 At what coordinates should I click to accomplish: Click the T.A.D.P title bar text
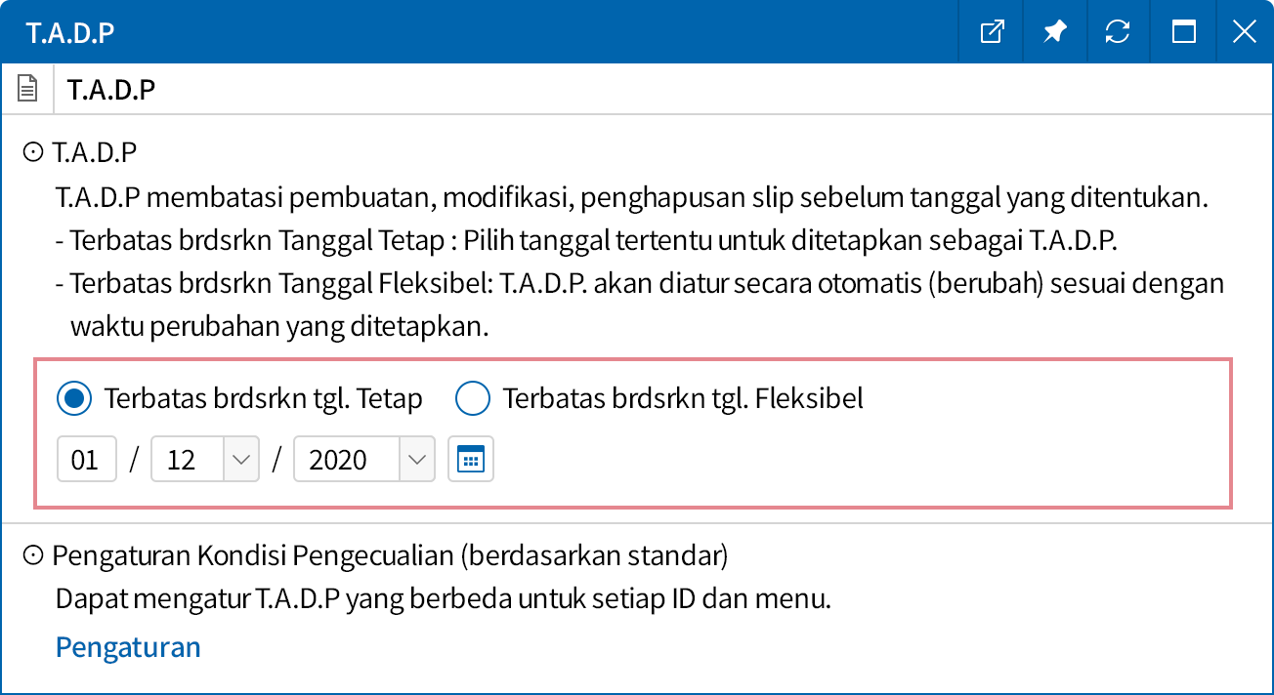[70, 32]
